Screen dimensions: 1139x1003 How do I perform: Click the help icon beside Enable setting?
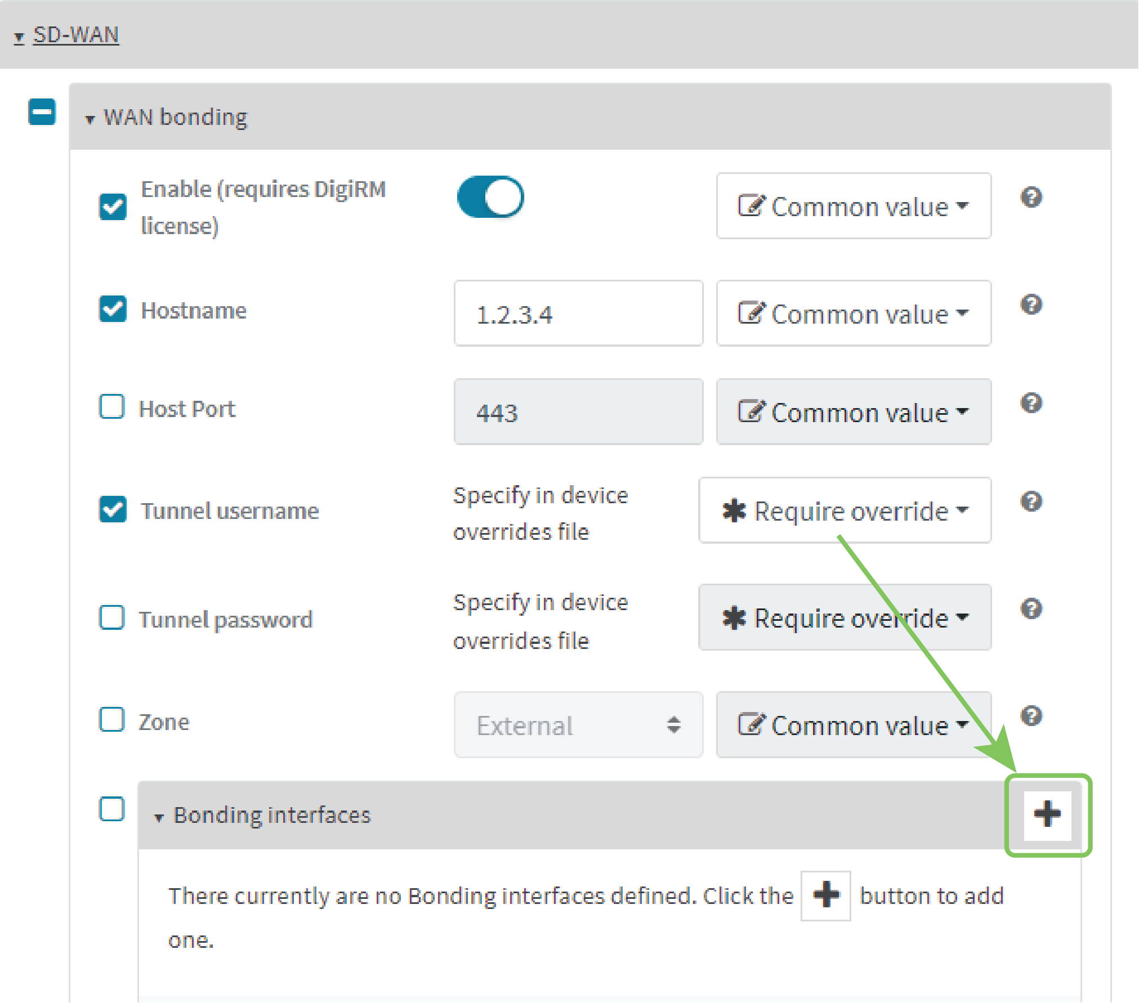pyautogui.click(x=1031, y=197)
